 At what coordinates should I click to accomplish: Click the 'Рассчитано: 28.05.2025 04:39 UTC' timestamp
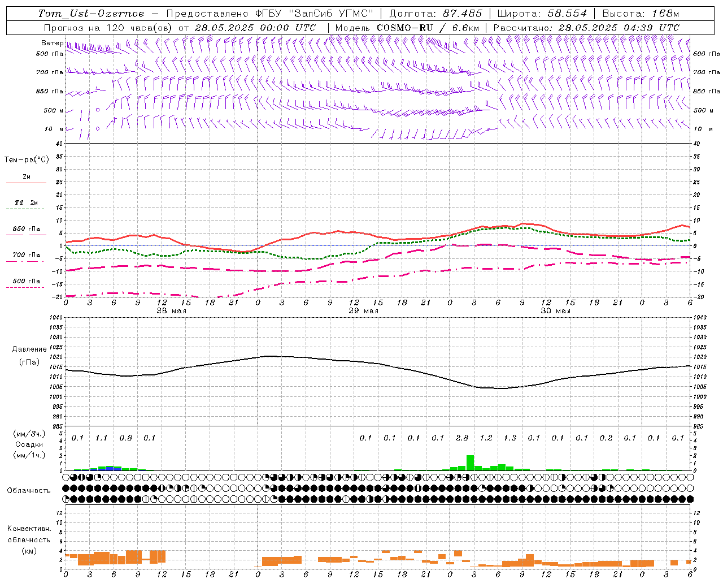click(586, 28)
